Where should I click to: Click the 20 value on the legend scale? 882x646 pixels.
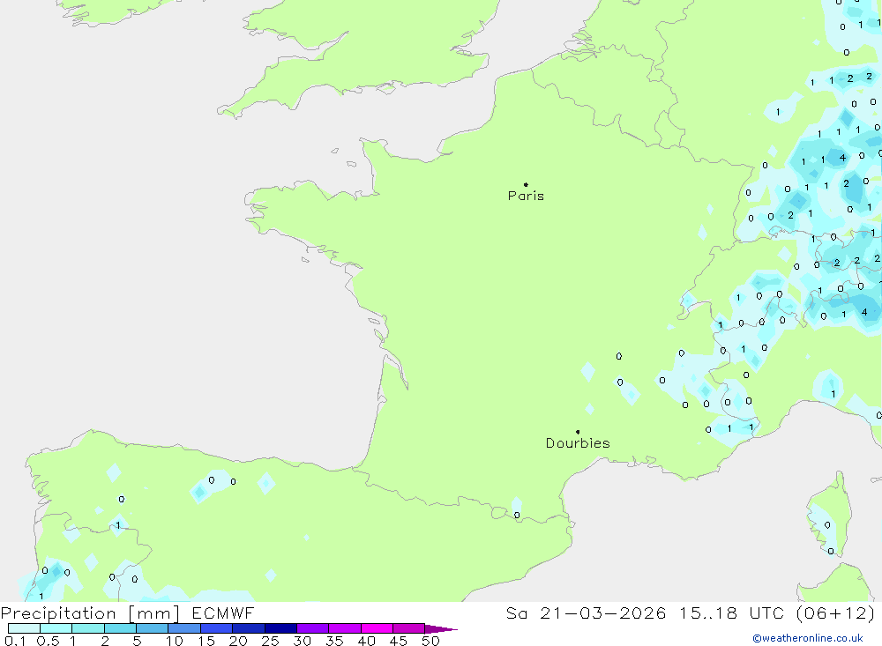tap(237, 641)
